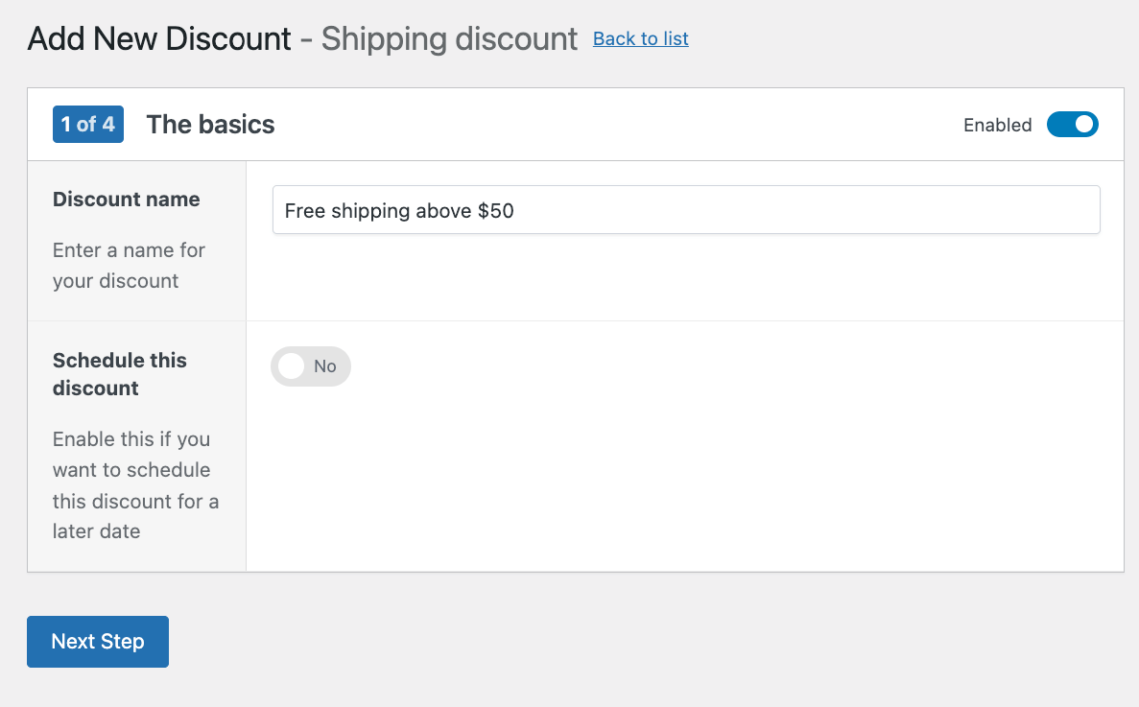The height and width of the screenshot is (707, 1139).
Task: Focus the Discount name input field
Action: tap(685, 210)
